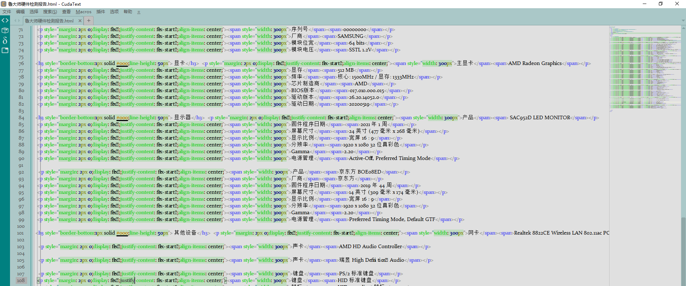Open the tab list dropdown arrow
The width and height of the screenshot is (686, 286).
point(683,21)
